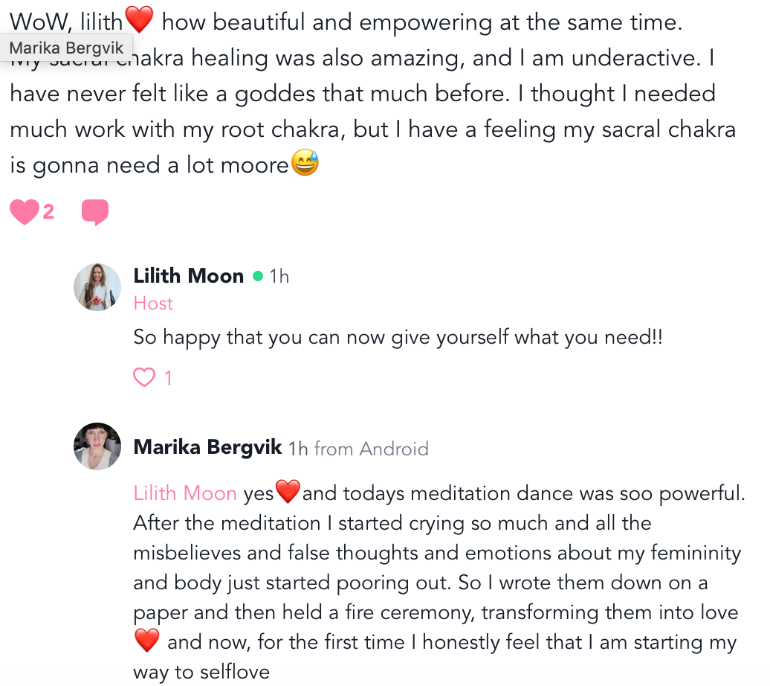Click the 1h timestamp on Marika's reply
The height and width of the screenshot is (686, 770).
[x=298, y=449]
